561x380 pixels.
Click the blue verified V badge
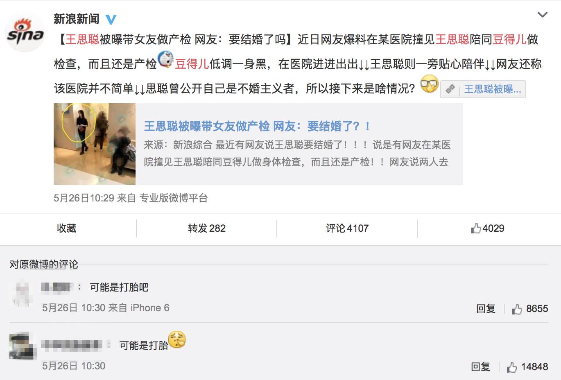[x=111, y=19]
